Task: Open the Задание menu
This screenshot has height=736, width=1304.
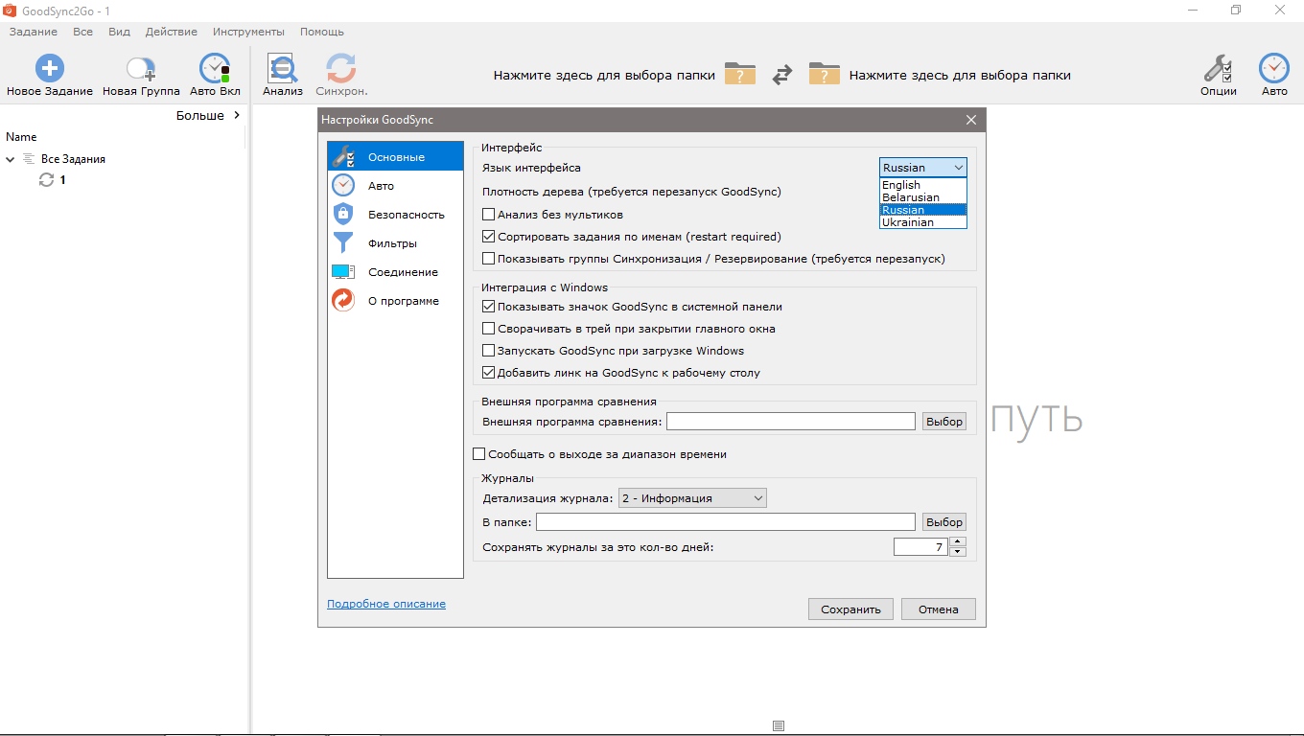Action: [x=33, y=32]
